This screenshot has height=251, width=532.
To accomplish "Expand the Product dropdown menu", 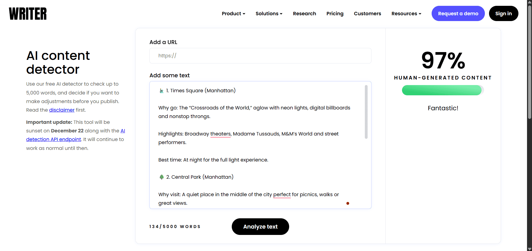I will click(233, 14).
